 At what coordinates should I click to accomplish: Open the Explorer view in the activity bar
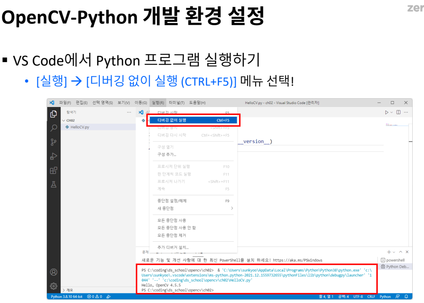coord(54,114)
